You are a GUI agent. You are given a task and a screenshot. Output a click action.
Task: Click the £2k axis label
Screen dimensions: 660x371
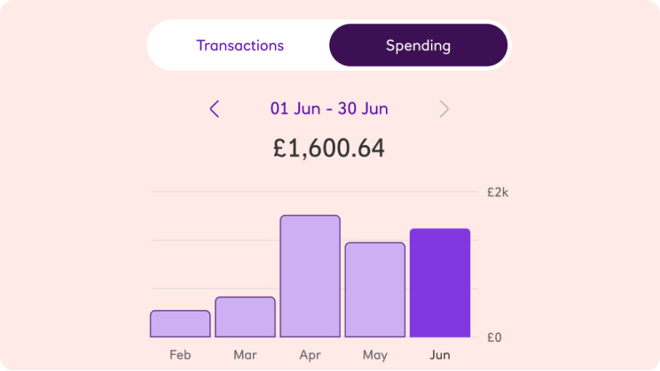point(497,192)
